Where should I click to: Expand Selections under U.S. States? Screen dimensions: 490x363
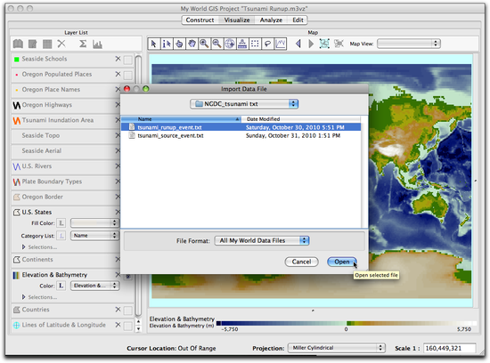[x=23, y=246]
